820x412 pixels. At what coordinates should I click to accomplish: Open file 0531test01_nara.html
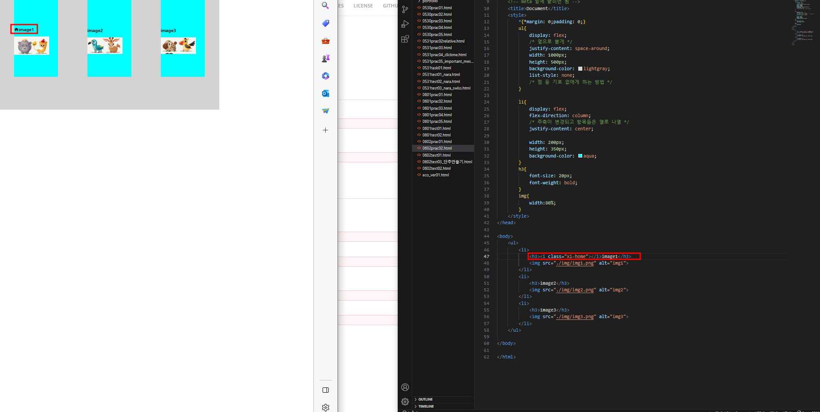[x=441, y=75]
